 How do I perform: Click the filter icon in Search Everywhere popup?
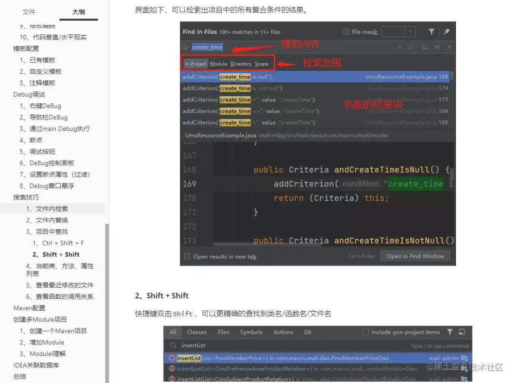click(x=450, y=332)
